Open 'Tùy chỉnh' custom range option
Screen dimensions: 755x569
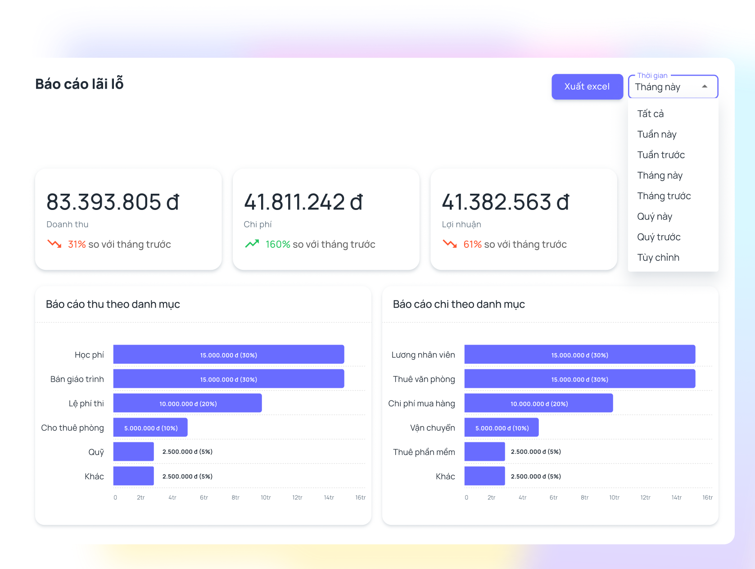658,258
